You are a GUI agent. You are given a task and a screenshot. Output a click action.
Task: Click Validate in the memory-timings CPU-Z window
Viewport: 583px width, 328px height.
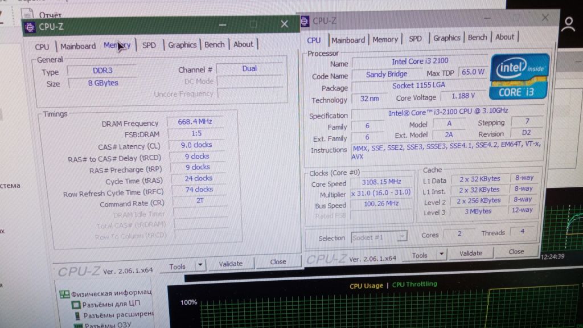[231, 263]
